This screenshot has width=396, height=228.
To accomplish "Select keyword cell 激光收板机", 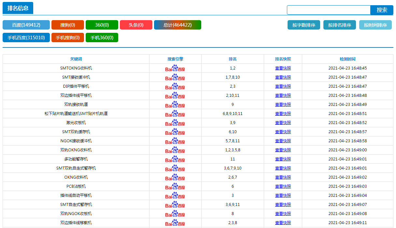I will pos(76,123).
